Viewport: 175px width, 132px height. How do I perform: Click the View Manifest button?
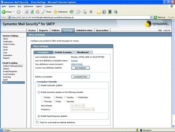[80, 68]
